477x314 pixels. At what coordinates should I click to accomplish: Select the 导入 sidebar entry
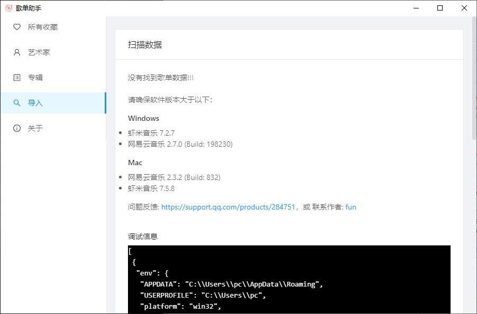click(53, 103)
